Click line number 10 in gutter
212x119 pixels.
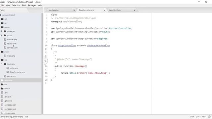pos(46,46)
